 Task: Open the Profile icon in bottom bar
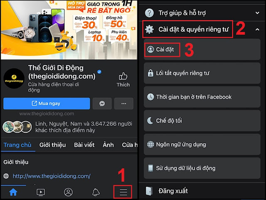pyautogui.click(x=68, y=192)
